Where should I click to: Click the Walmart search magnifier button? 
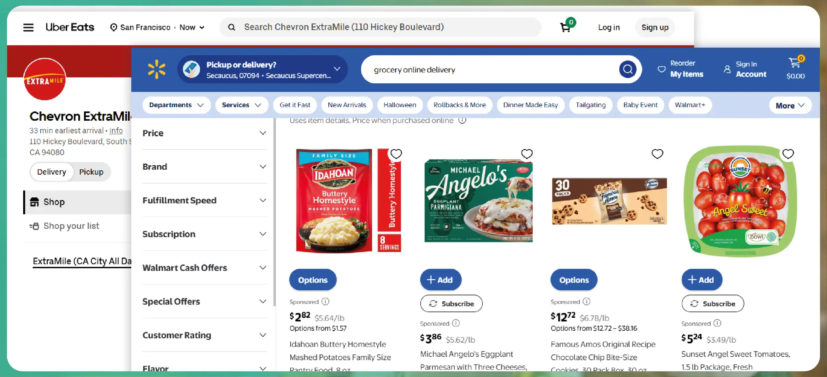pos(627,69)
